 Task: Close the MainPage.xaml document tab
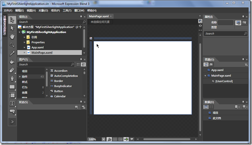pos(111,16)
